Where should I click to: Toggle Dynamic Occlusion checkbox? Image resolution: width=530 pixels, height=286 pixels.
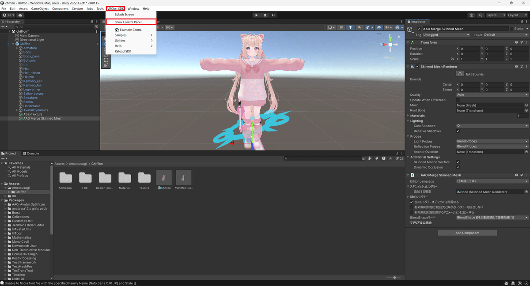[x=458, y=167]
